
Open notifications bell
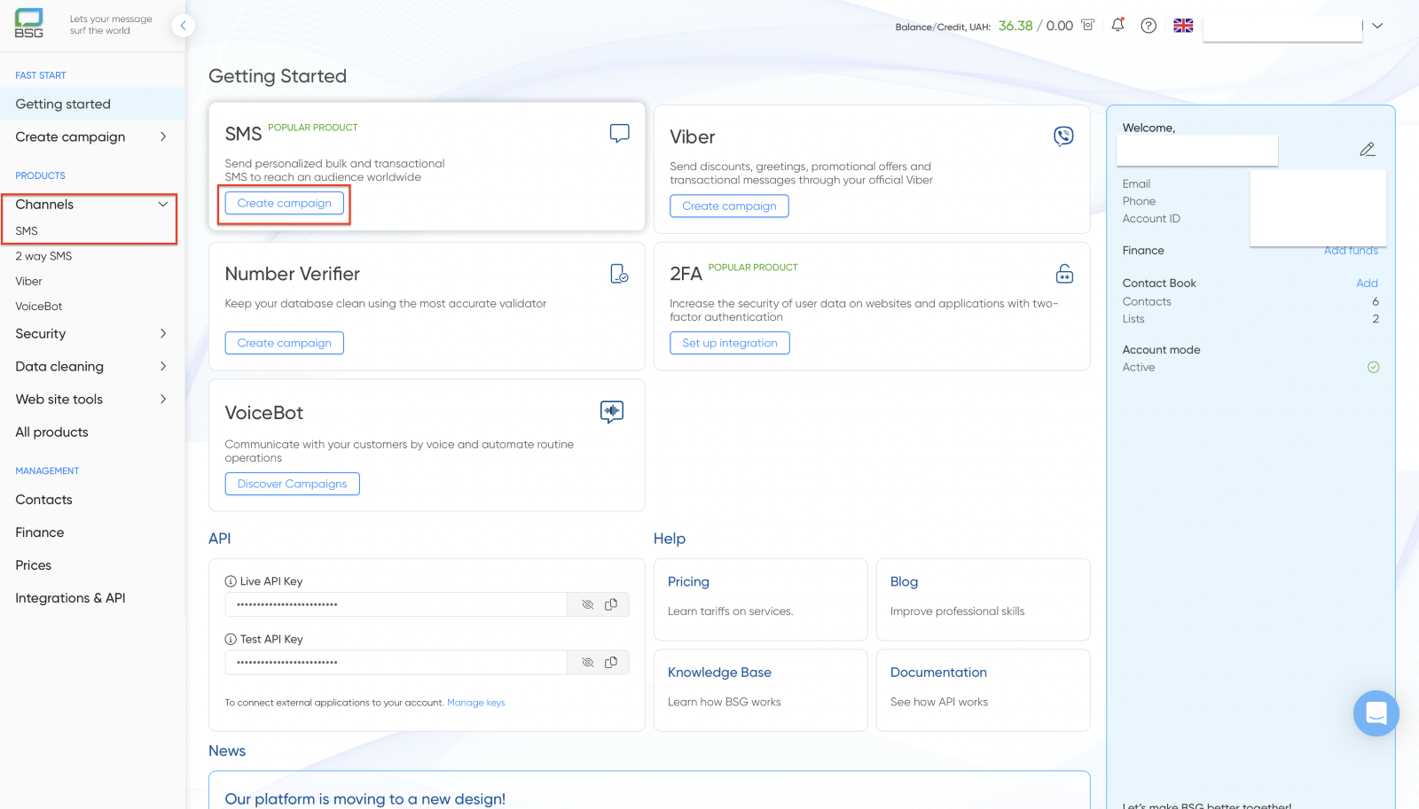1117,25
